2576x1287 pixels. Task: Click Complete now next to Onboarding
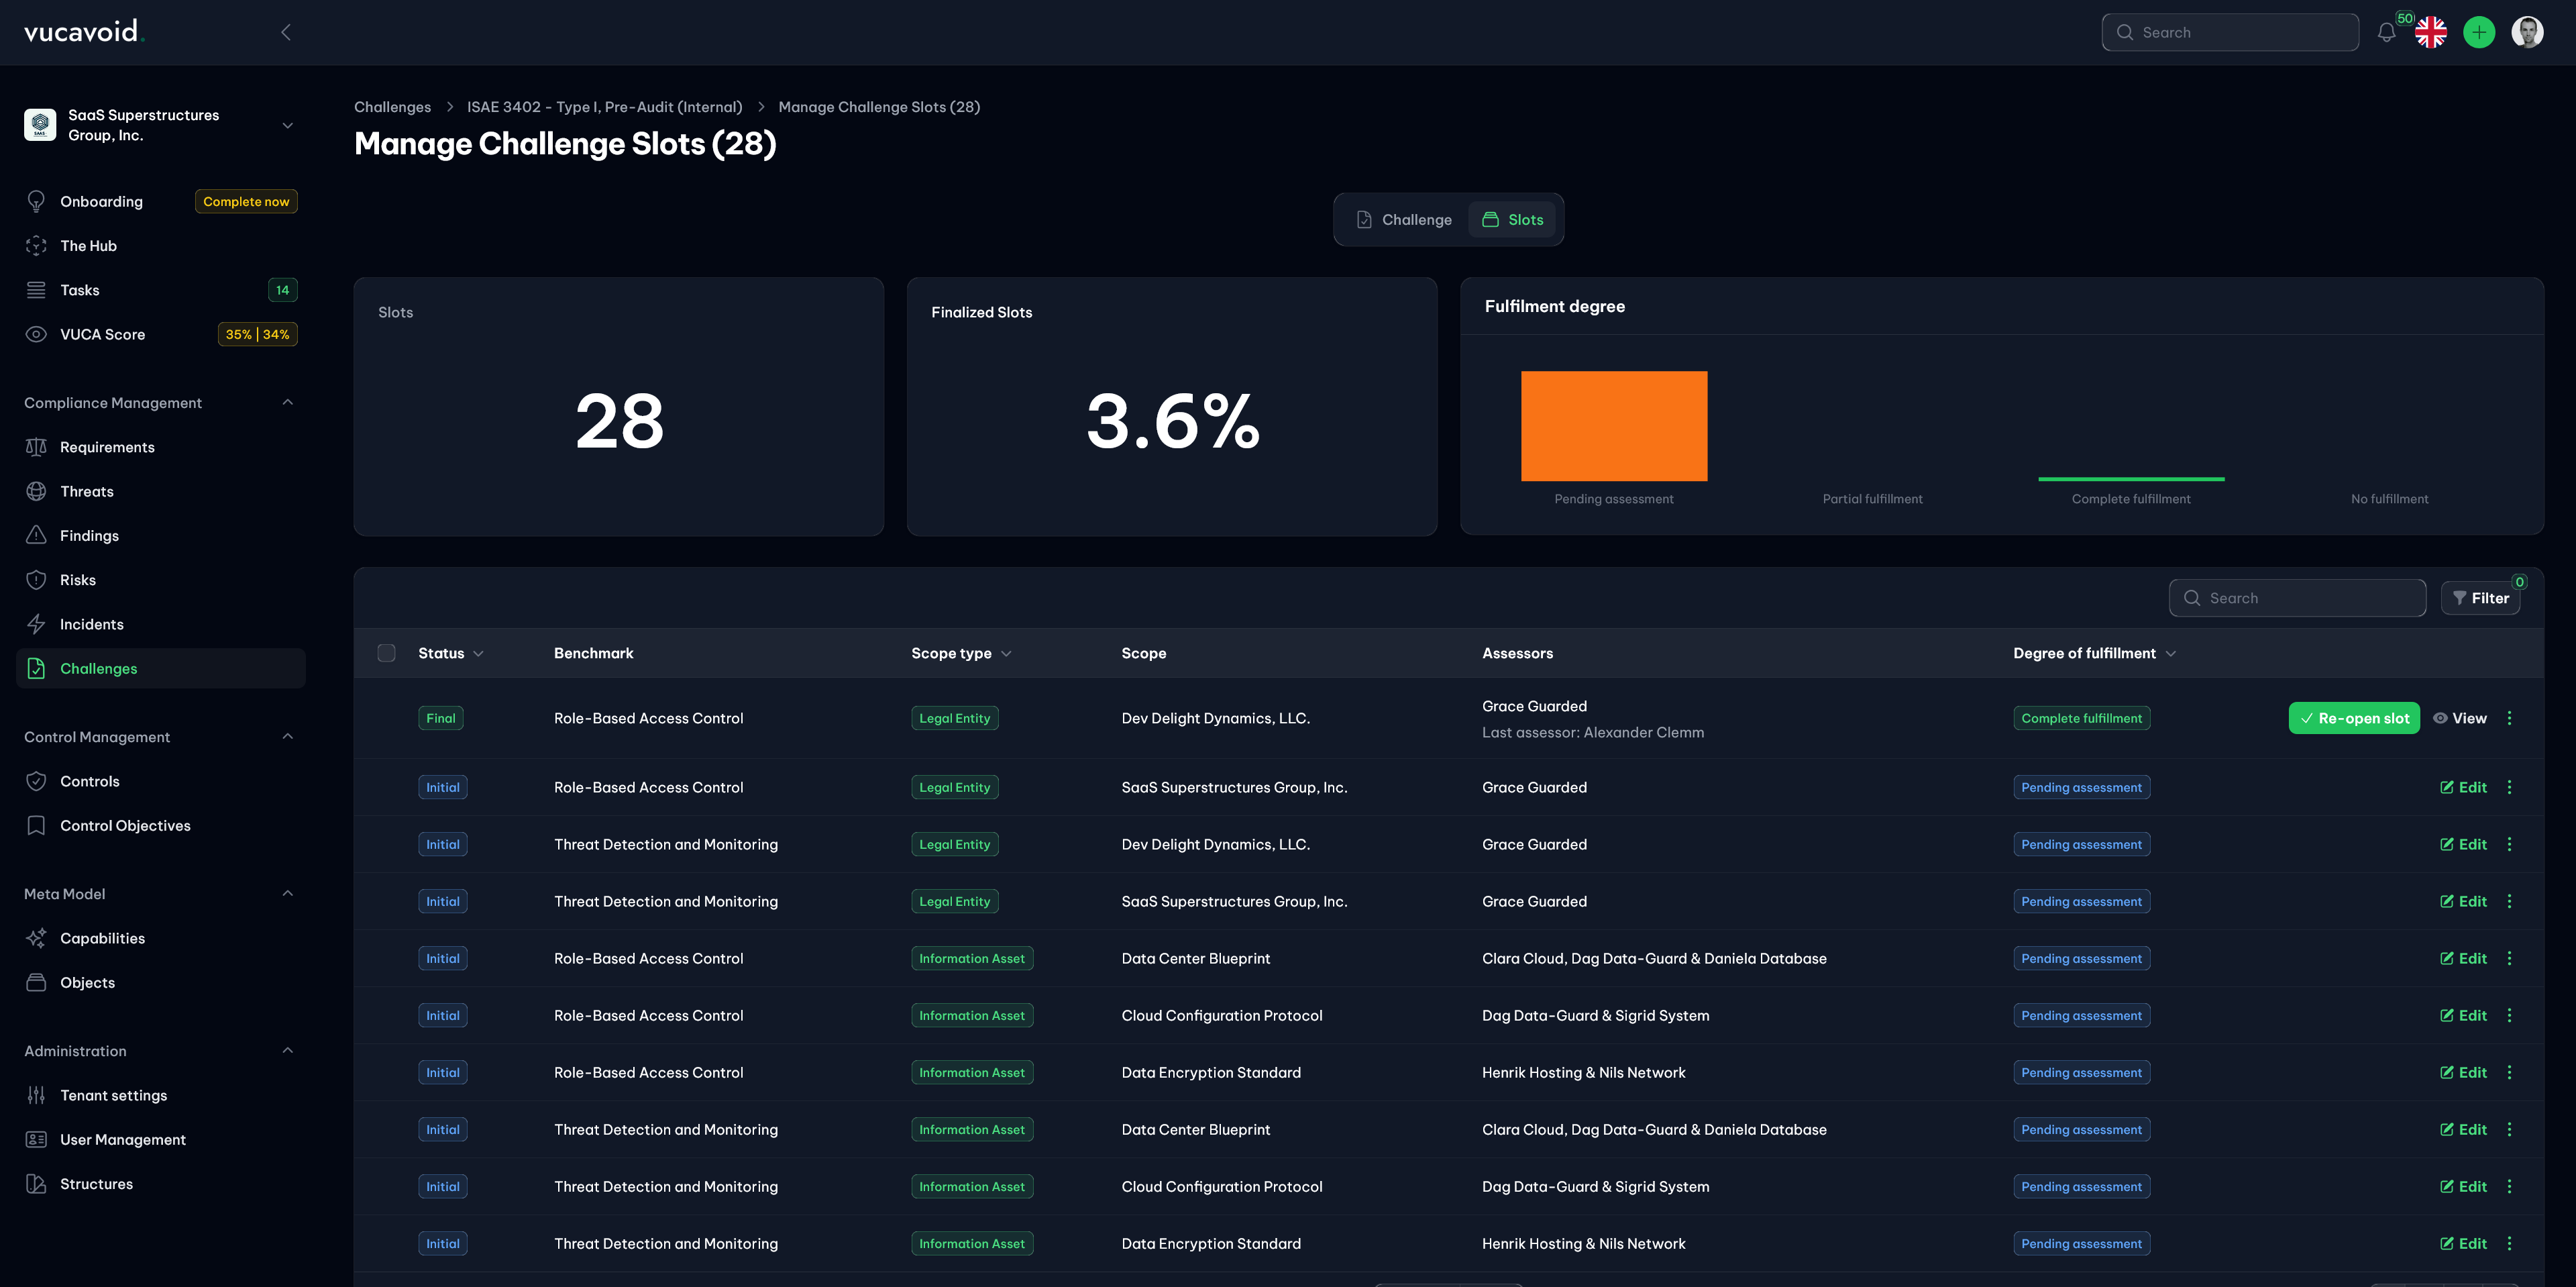point(246,201)
